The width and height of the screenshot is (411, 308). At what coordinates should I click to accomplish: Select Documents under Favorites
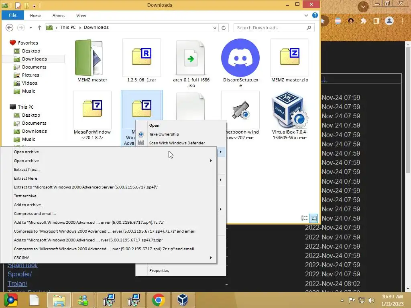coord(34,67)
